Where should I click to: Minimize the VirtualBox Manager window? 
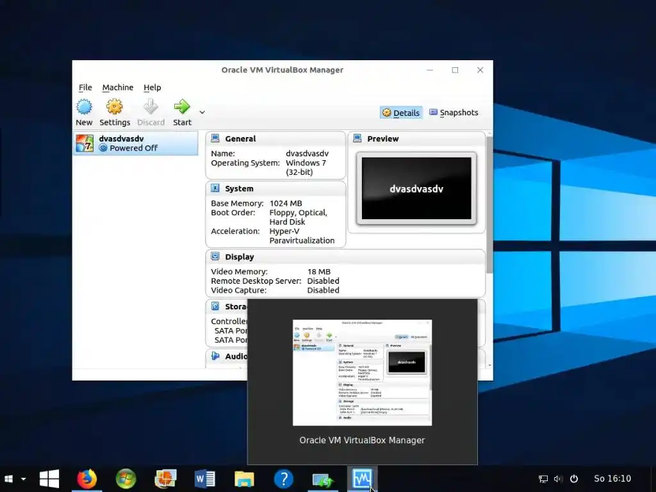click(430, 70)
